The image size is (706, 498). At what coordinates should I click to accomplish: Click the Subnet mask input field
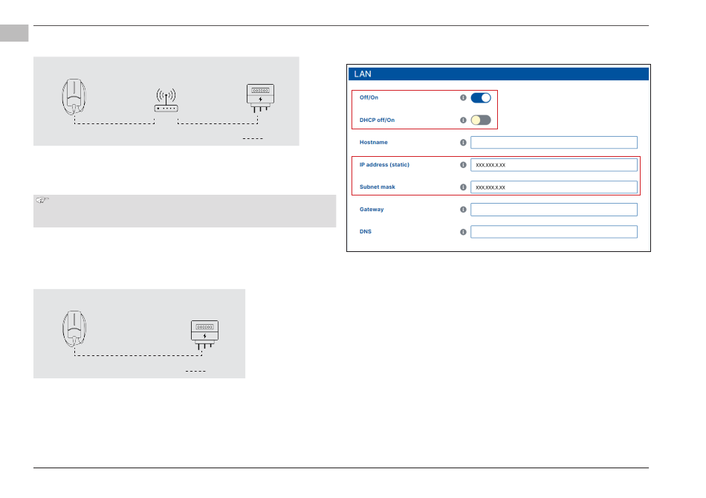[x=554, y=187]
